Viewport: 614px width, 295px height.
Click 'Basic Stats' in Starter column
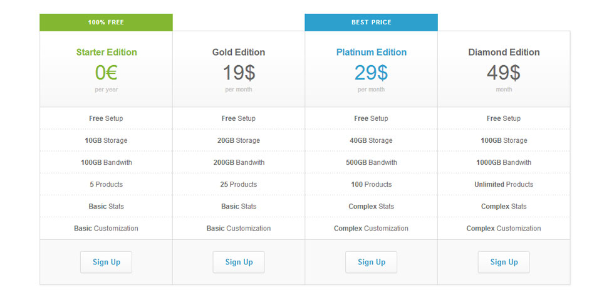click(106, 206)
